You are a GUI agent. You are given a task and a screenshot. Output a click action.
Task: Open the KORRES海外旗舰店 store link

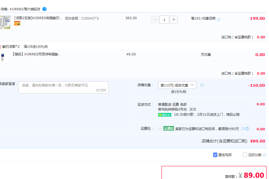[25, 9]
